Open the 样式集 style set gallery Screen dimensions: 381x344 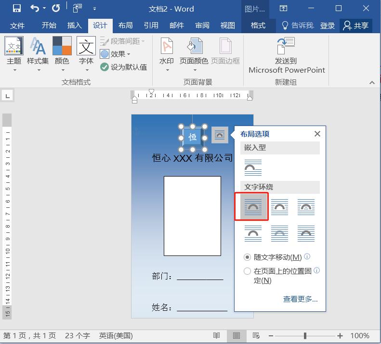tap(38, 54)
